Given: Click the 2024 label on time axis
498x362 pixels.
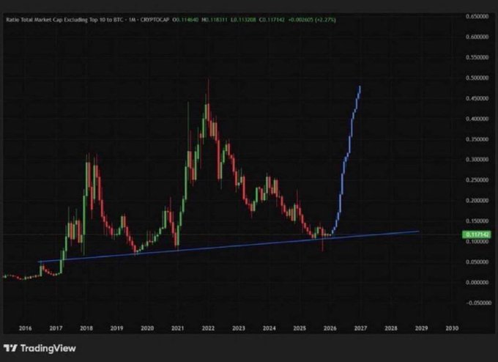Looking at the screenshot, I should pos(269,328).
